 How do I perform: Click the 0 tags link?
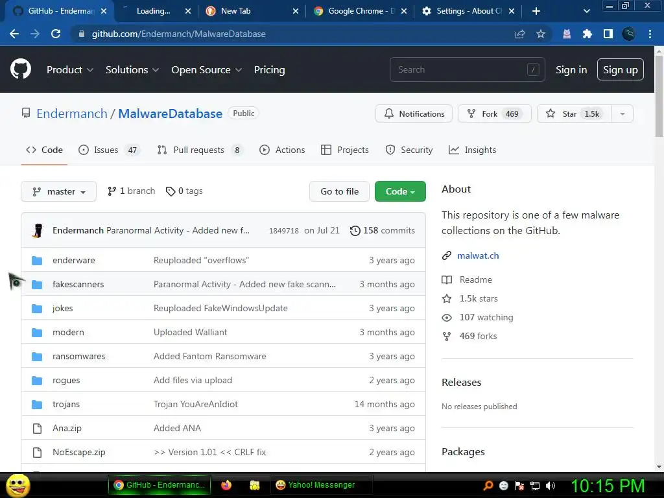click(184, 191)
